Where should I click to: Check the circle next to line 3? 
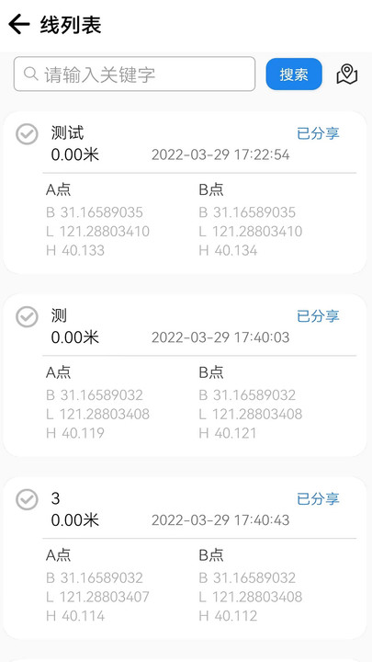point(27,499)
